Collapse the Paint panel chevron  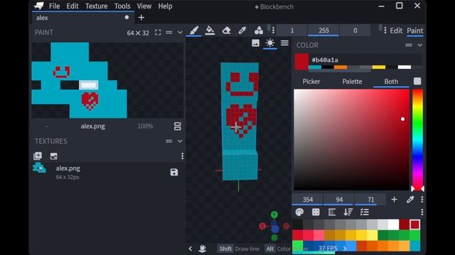pyautogui.click(x=180, y=33)
